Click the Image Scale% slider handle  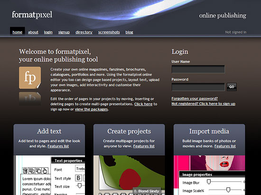click(x=228, y=190)
